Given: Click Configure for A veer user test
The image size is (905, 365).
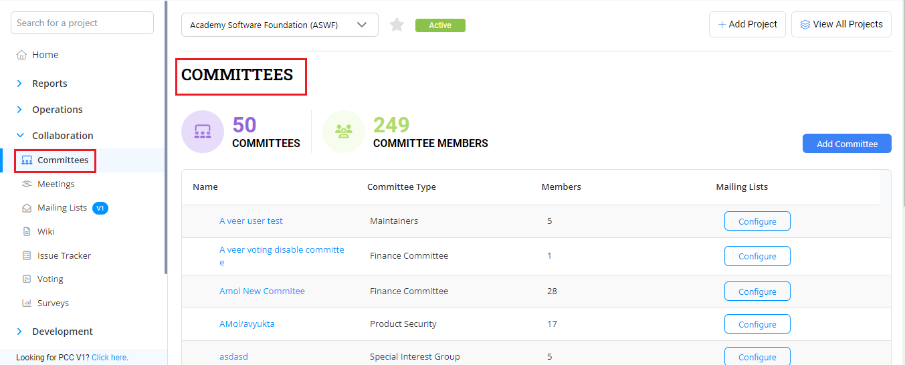Looking at the screenshot, I should point(757,221).
